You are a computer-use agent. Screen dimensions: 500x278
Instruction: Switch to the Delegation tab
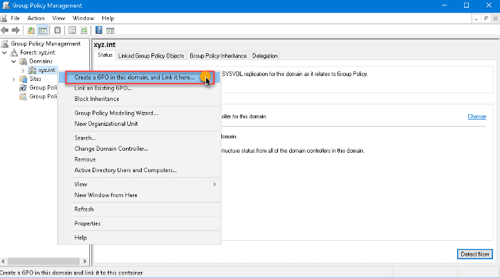coord(265,56)
